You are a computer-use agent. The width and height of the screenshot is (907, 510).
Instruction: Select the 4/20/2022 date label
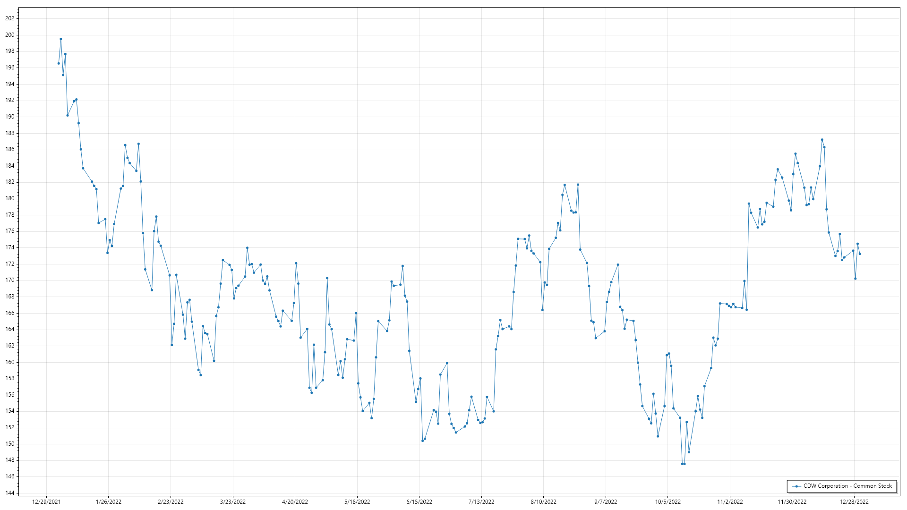point(295,502)
